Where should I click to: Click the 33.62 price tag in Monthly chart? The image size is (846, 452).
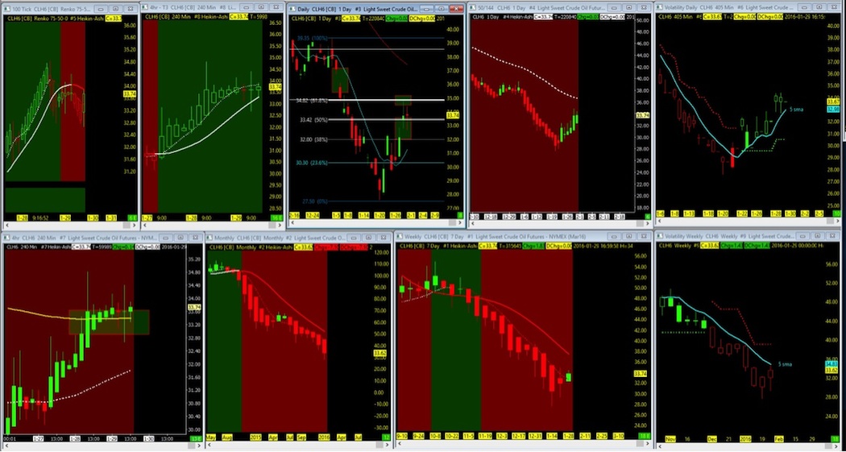[x=379, y=354]
